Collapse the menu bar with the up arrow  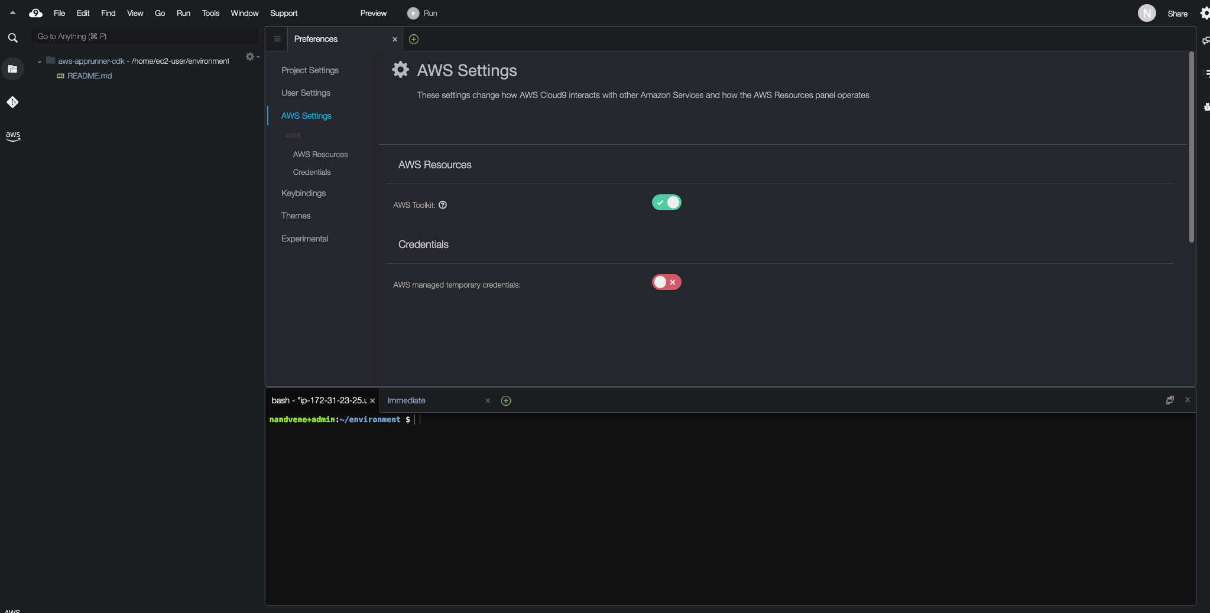[x=12, y=12]
